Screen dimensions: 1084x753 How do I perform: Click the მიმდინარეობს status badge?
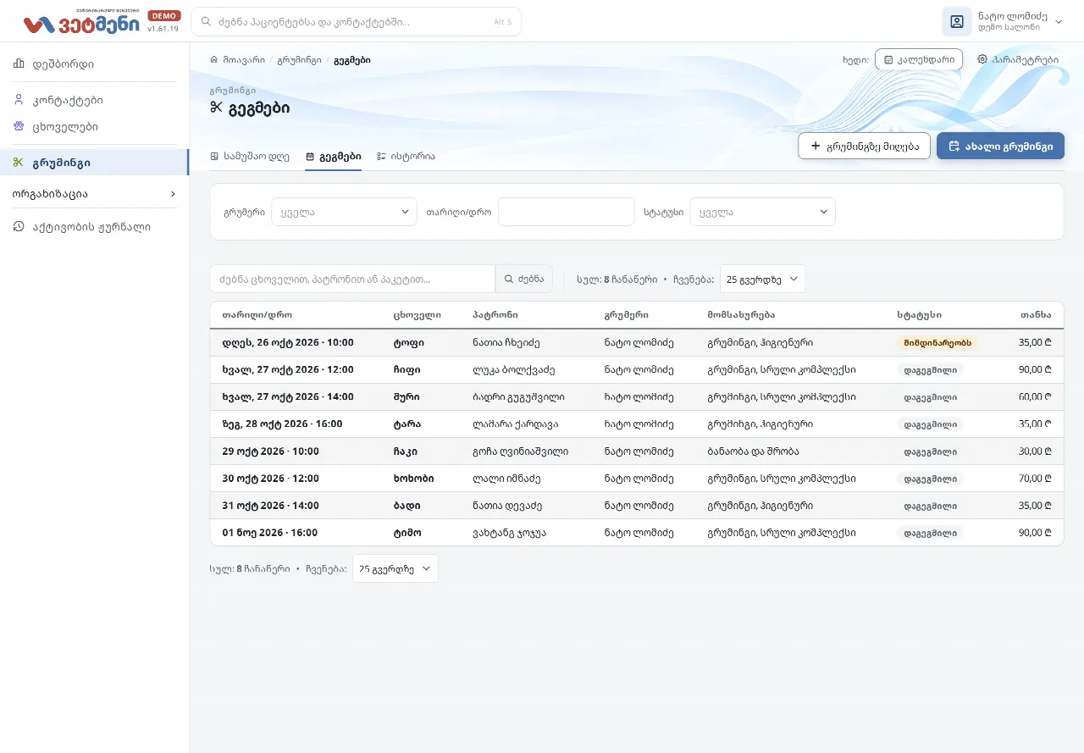tap(937, 343)
